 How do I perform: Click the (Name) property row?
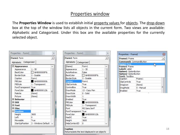pyautogui.click(x=85, y=66)
